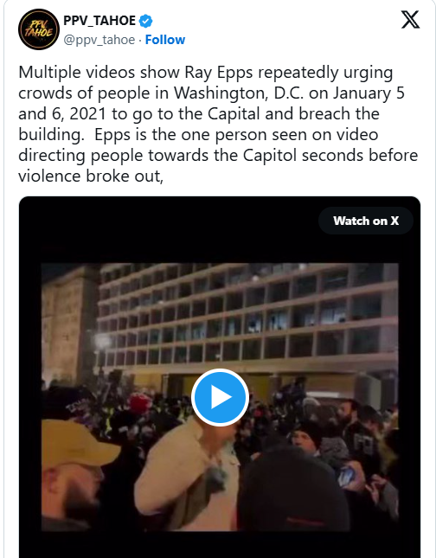Image resolution: width=436 pixels, height=558 pixels.
Task: Open the @ppv_tahoe handle link
Action: 99,40
